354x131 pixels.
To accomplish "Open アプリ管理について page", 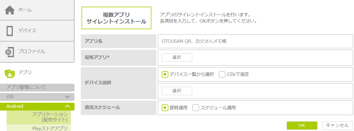I will [26, 87].
